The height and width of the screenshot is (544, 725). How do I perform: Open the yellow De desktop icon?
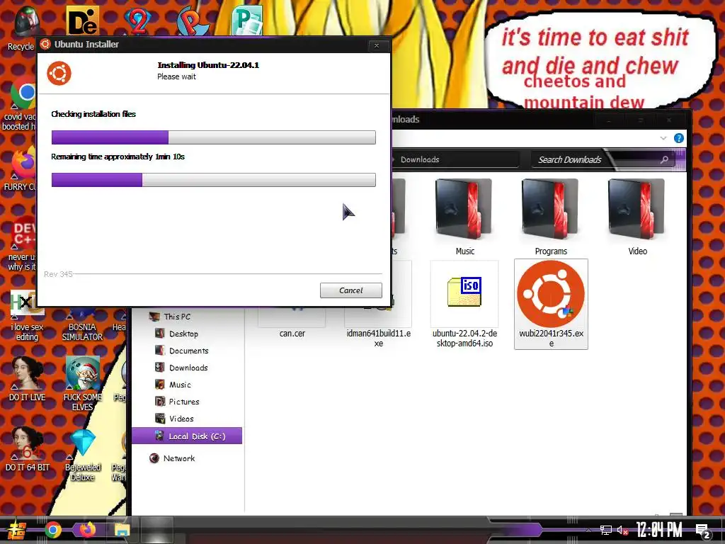point(82,21)
